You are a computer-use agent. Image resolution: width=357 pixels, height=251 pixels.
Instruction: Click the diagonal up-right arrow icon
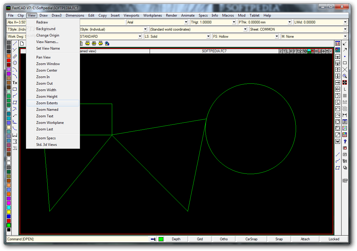(x=345, y=50)
